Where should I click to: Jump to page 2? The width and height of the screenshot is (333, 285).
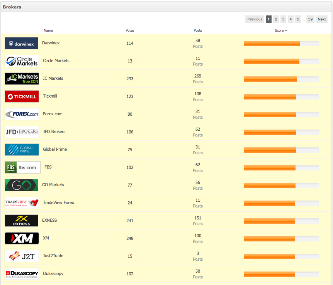pyautogui.click(x=276, y=19)
